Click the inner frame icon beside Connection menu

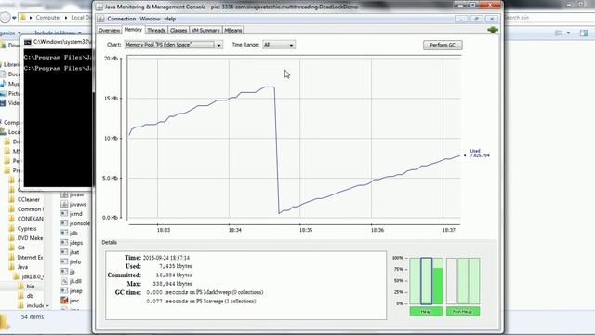100,19
